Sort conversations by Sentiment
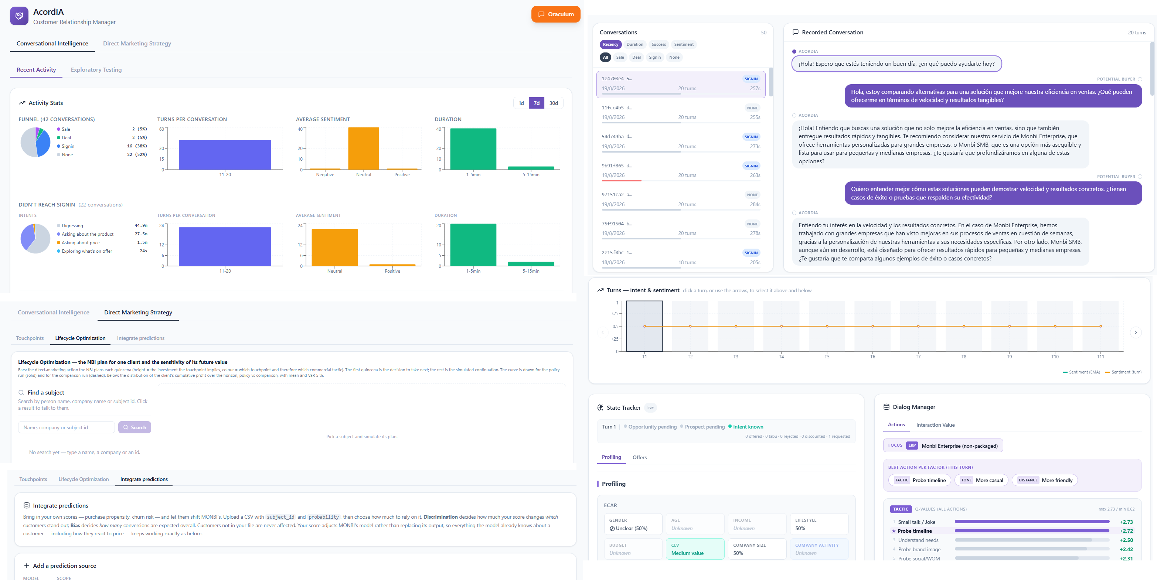 [x=684, y=44]
